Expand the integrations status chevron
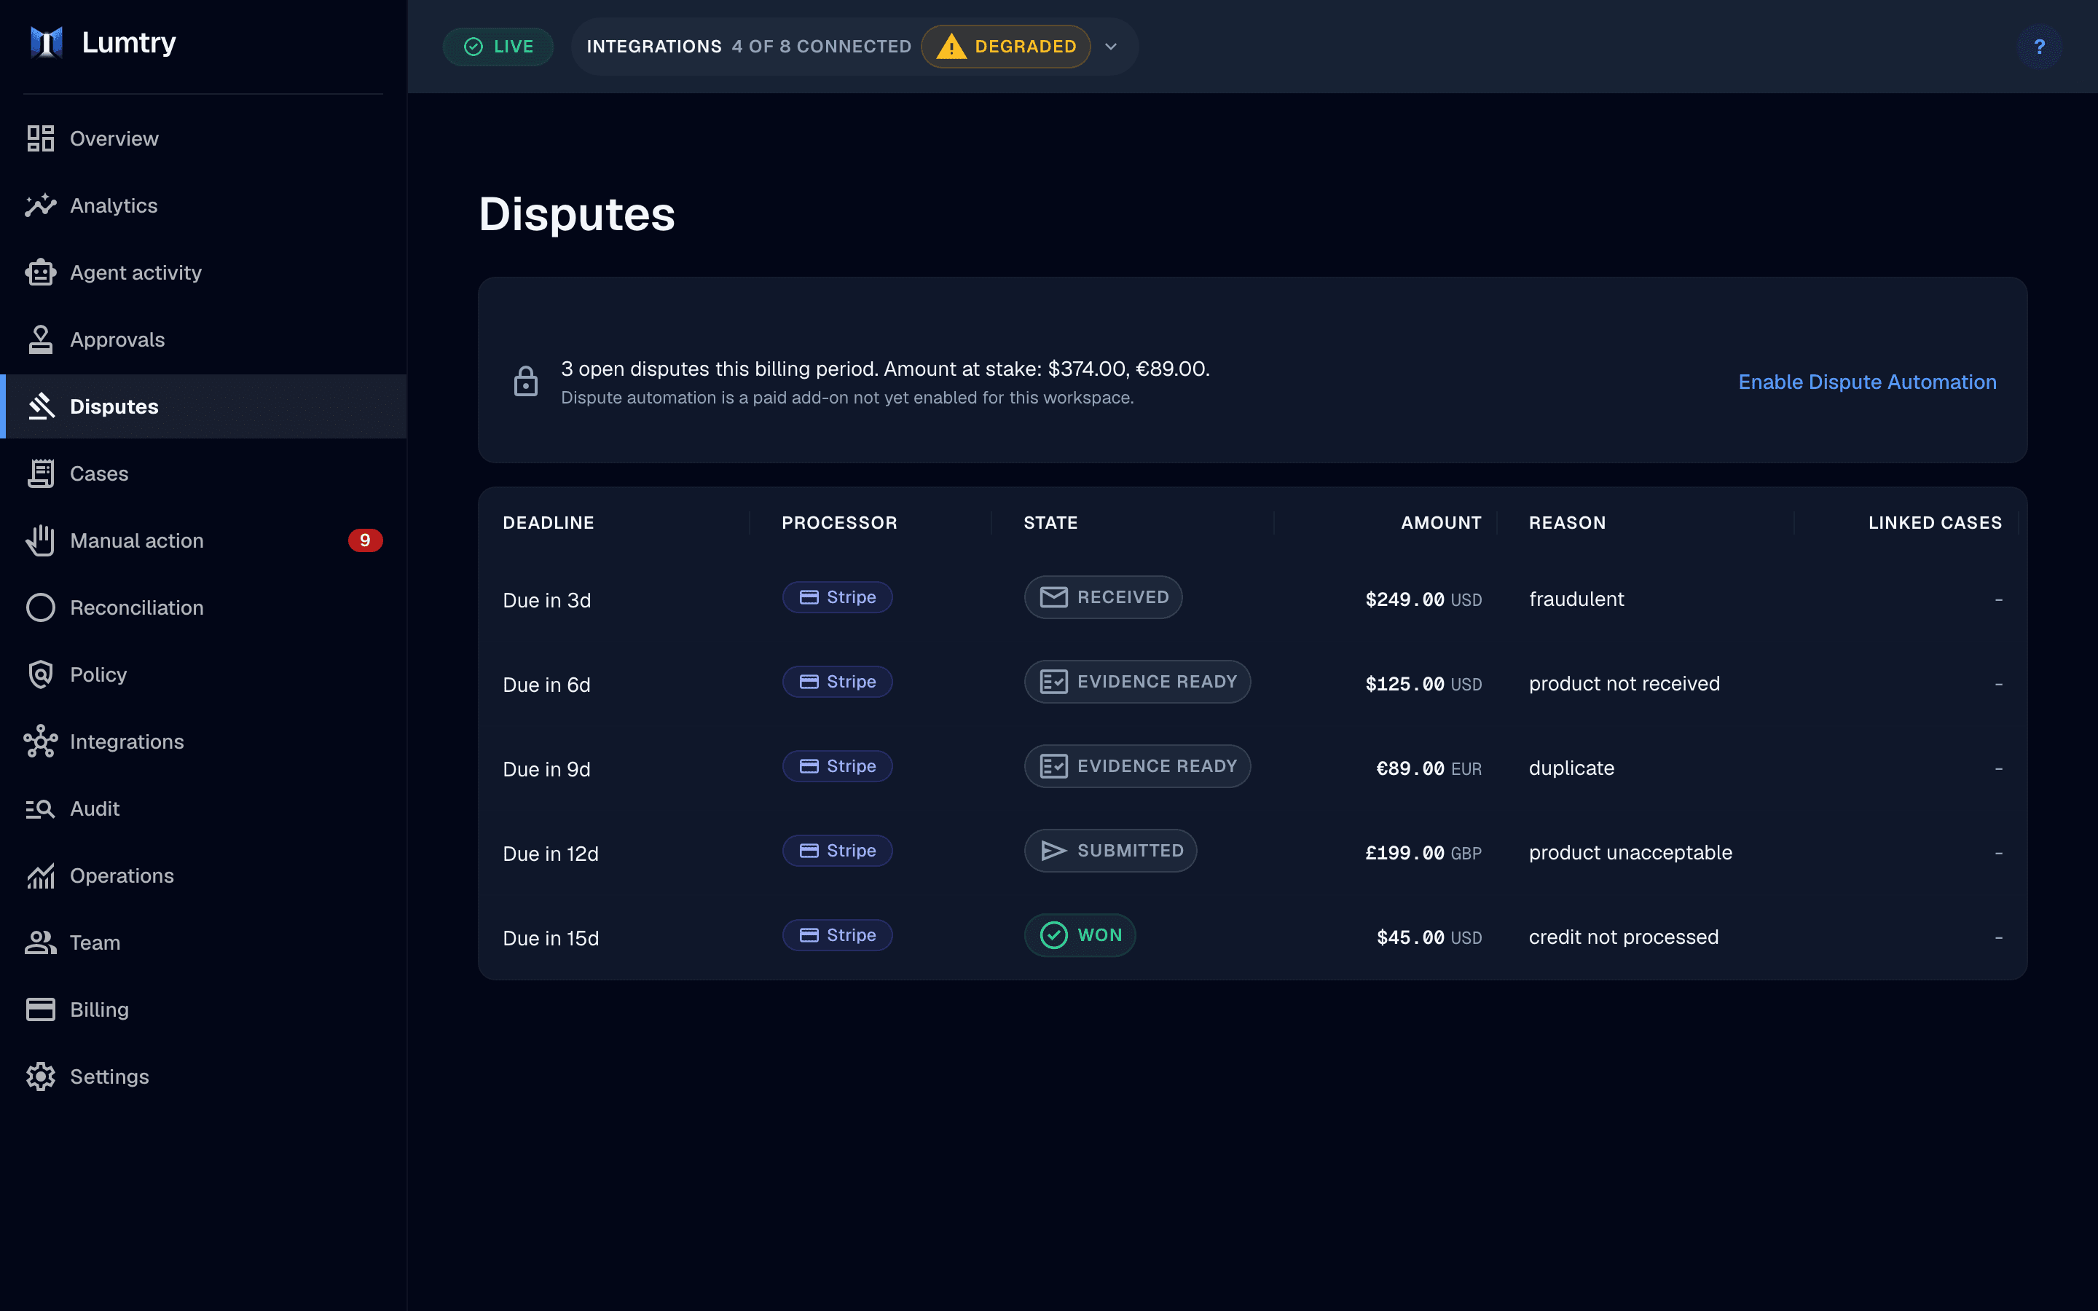The height and width of the screenshot is (1311, 2098). pyautogui.click(x=1110, y=47)
